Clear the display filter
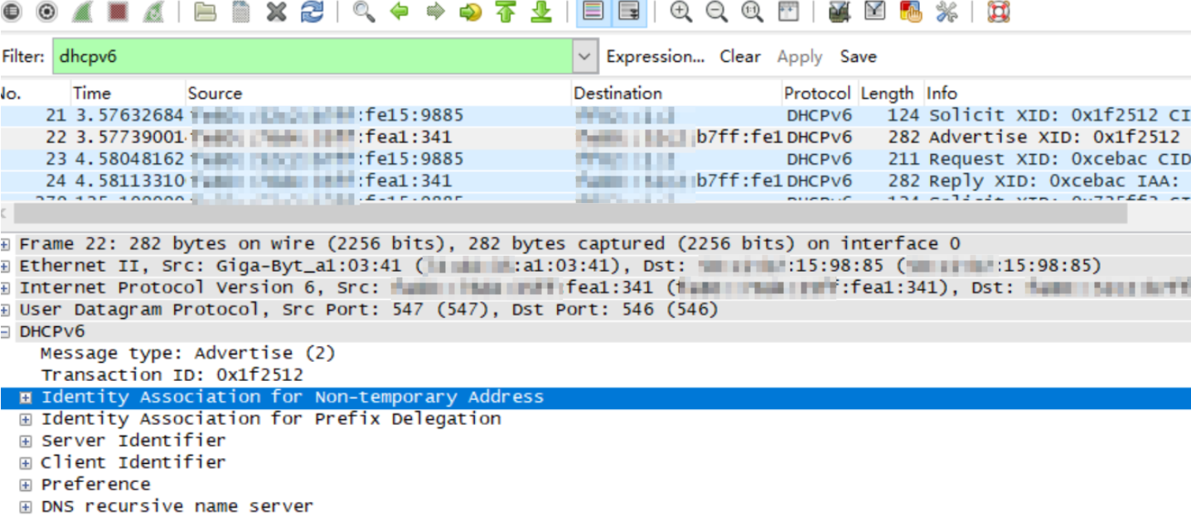This screenshot has height=516, width=1191. click(x=739, y=56)
